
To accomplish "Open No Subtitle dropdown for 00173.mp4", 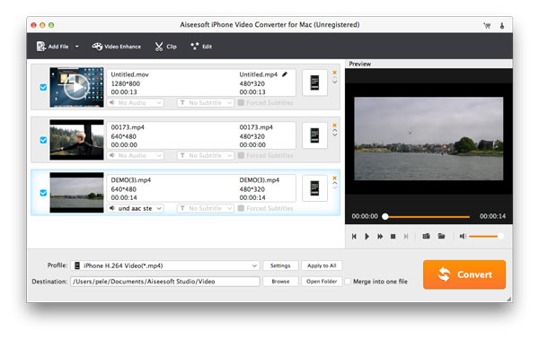I will click(206, 155).
